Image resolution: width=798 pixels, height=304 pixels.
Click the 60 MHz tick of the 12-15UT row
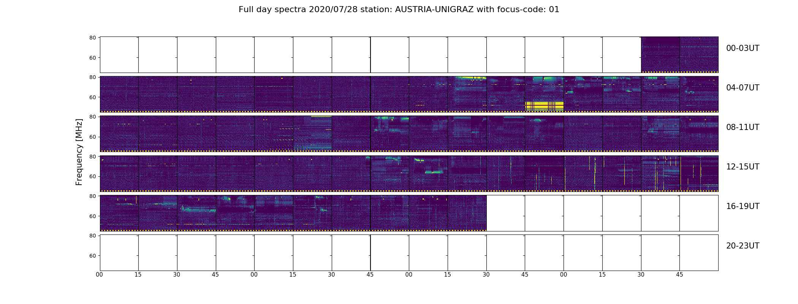pyautogui.click(x=92, y=176)
